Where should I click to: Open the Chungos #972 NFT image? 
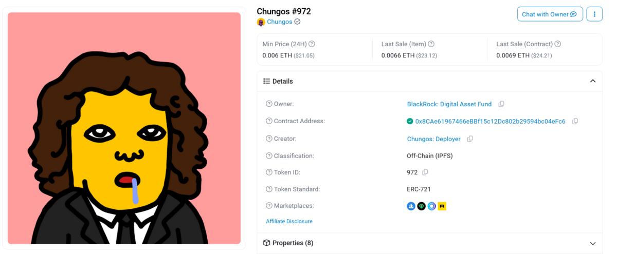point(124,128)
